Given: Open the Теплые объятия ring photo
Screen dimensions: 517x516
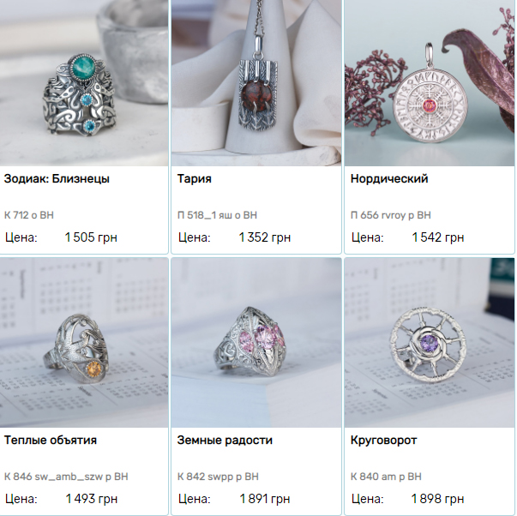Looking at the screenshot, I should (84, 343).
